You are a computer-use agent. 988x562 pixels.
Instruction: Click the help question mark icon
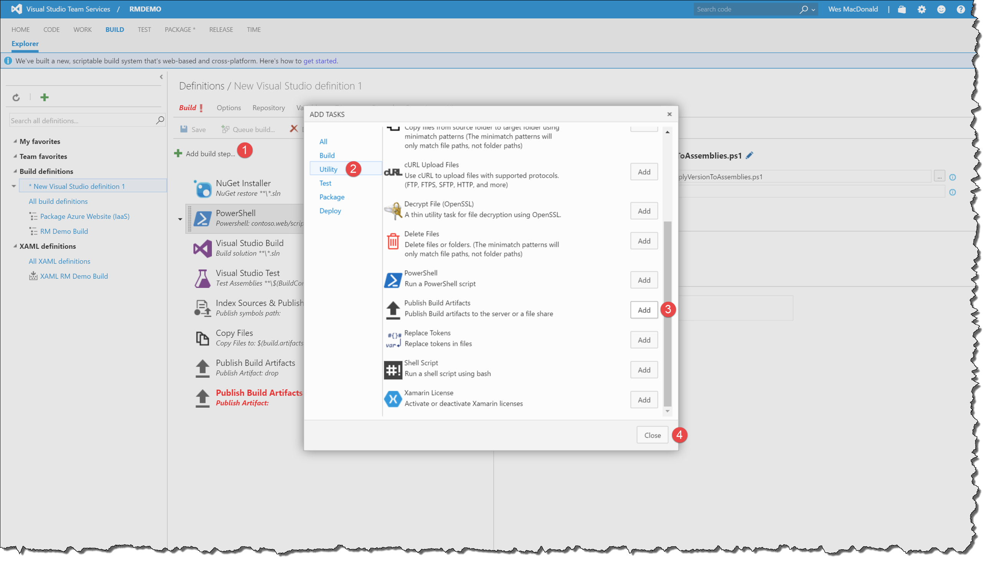[961, 9]
